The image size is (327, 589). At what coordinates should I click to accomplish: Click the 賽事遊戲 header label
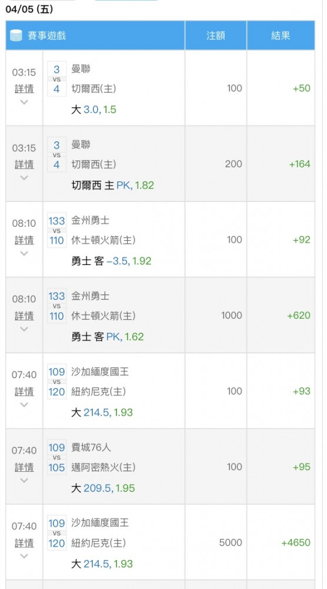click(47, 36)
